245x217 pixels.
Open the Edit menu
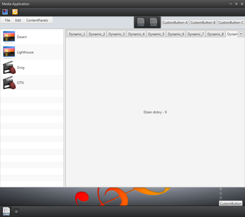pyautogui.click(x=18, y=20)
